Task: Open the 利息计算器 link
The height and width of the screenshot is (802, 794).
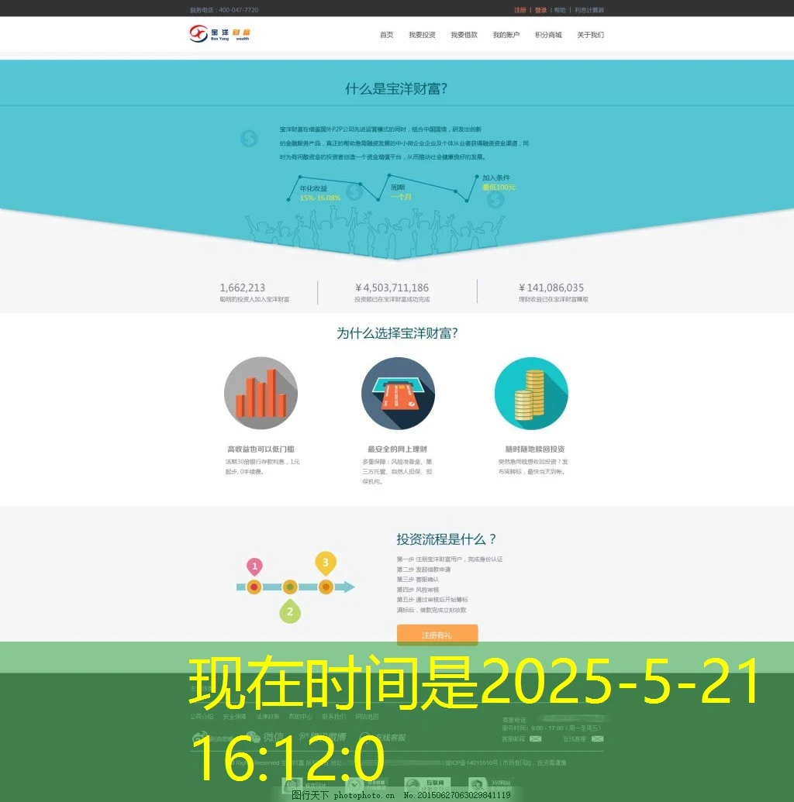Action: click(x=589, y=10)
